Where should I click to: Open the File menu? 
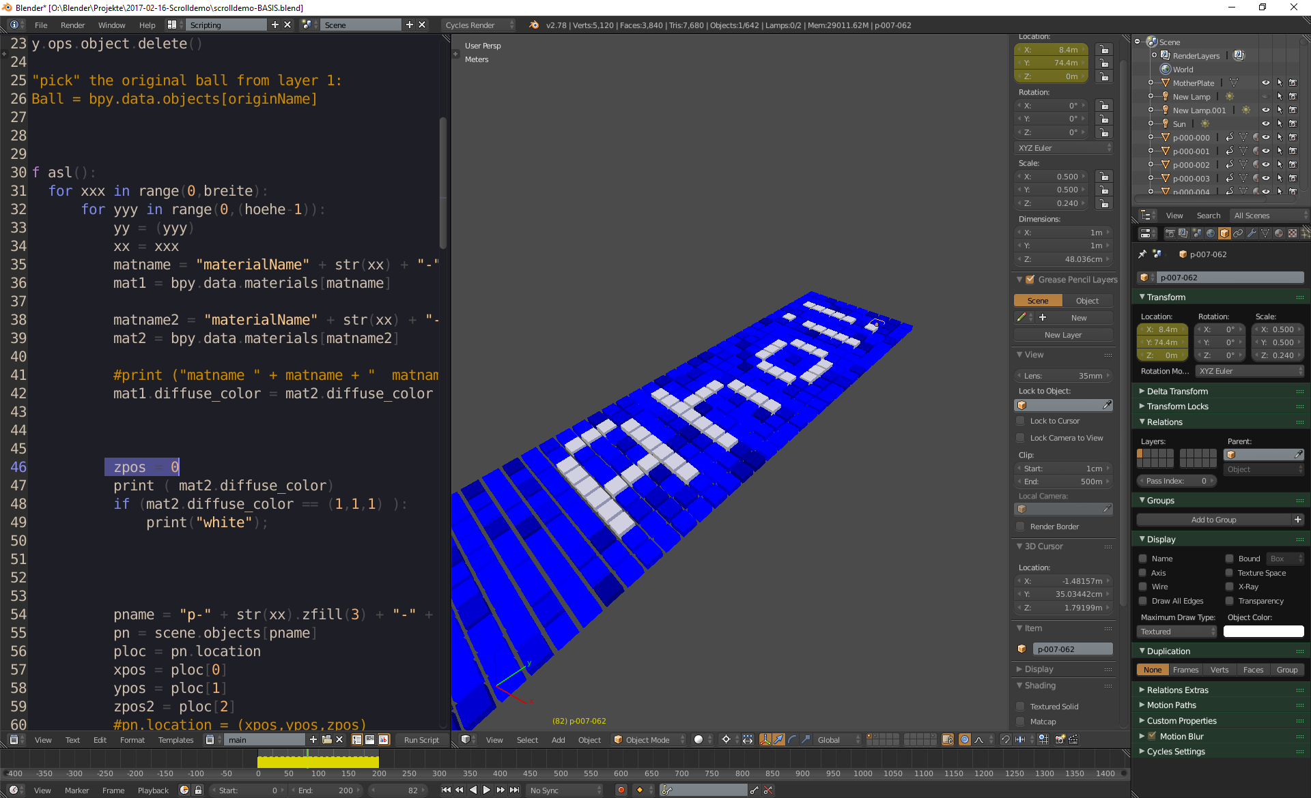click(41, 25)
